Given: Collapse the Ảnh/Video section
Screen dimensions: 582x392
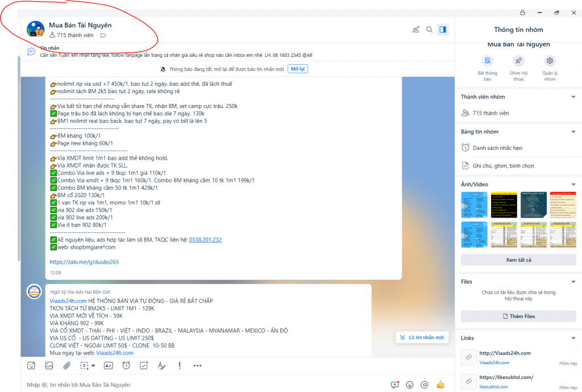Looking at the screenshot, I should point(573,185).
